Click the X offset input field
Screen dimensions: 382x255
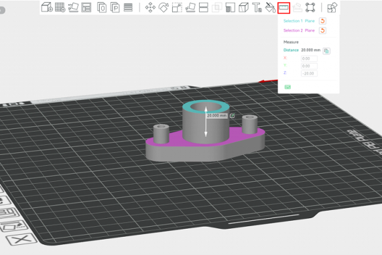pos(309,58)
